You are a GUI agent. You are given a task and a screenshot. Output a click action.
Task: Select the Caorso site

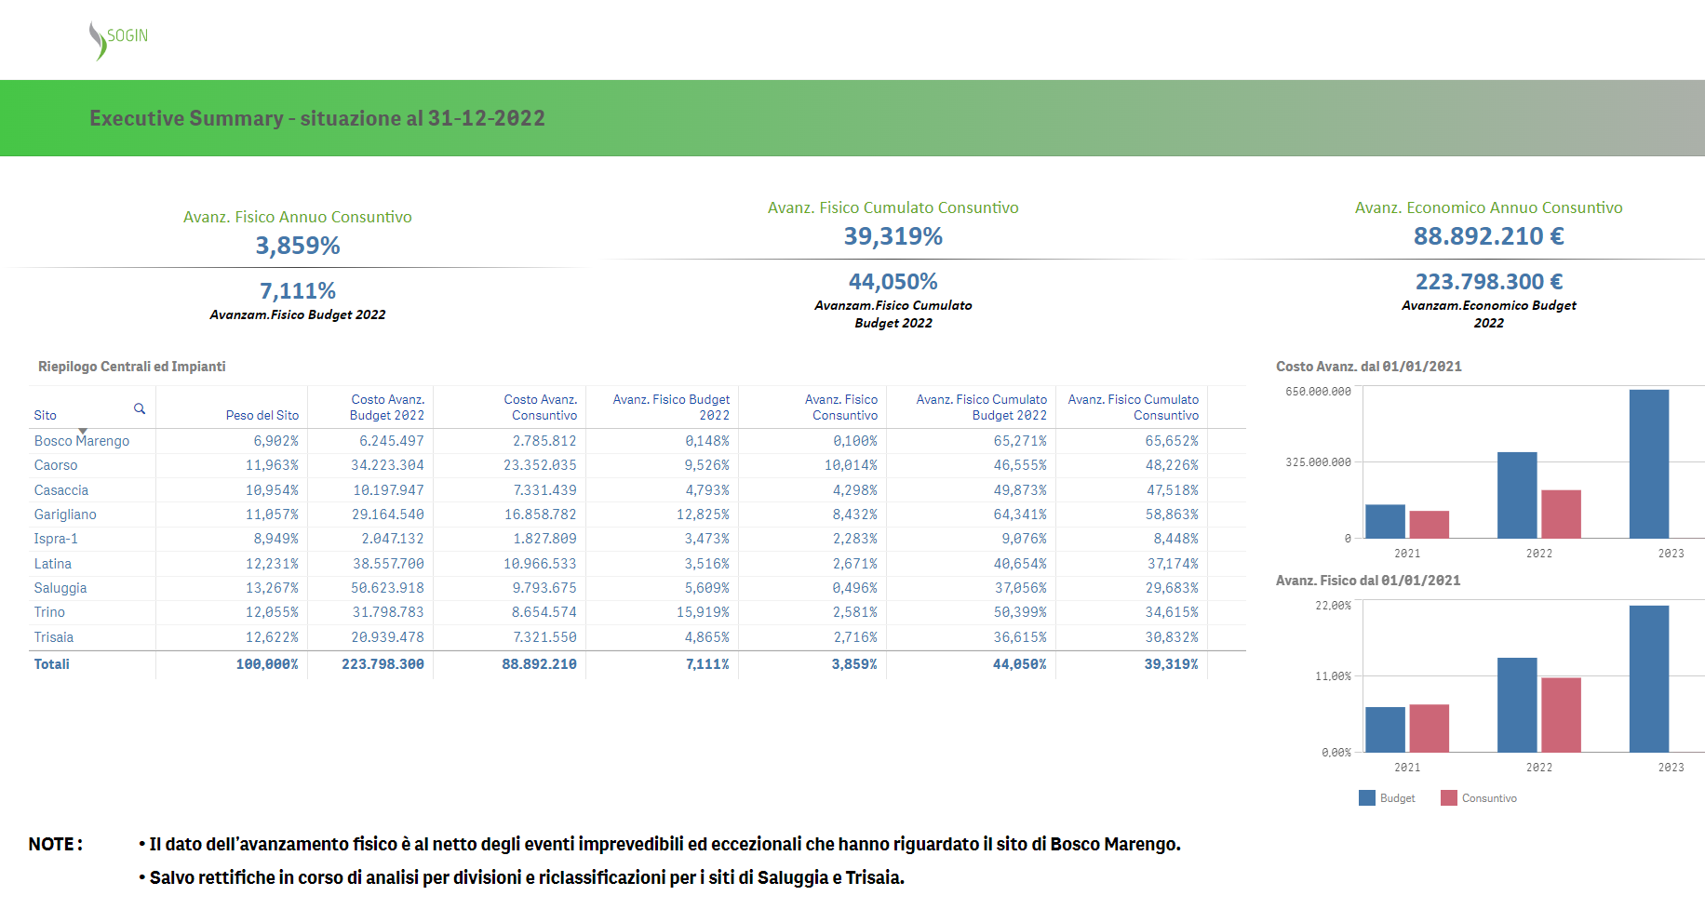tap(56, 465)
